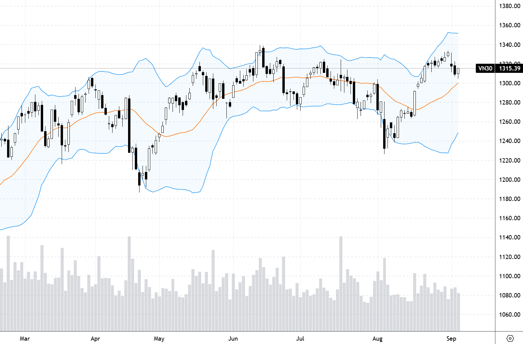Pick the Jun label on time axis

(x=233, y=339)
